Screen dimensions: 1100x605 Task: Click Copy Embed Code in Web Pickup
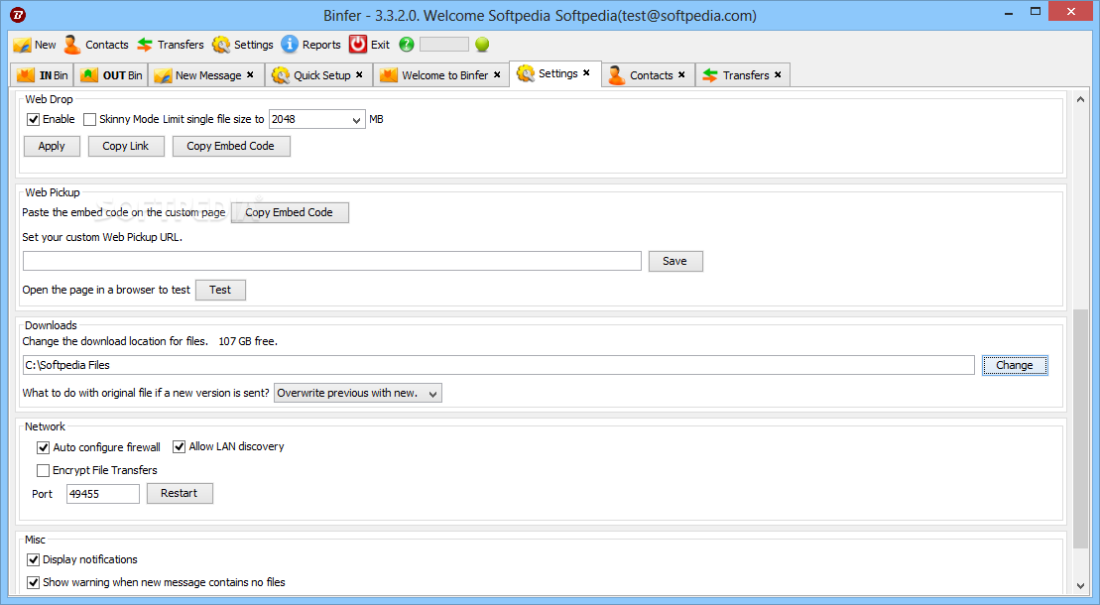pos(289,212)
